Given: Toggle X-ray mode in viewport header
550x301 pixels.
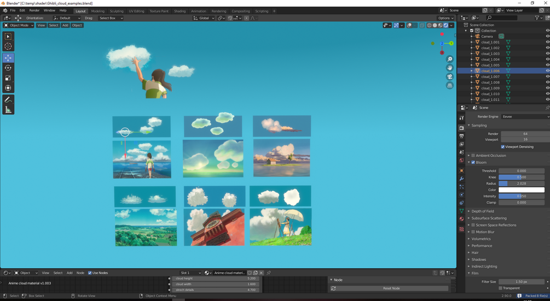Looking at the screenshot, I should coord(422,25).
